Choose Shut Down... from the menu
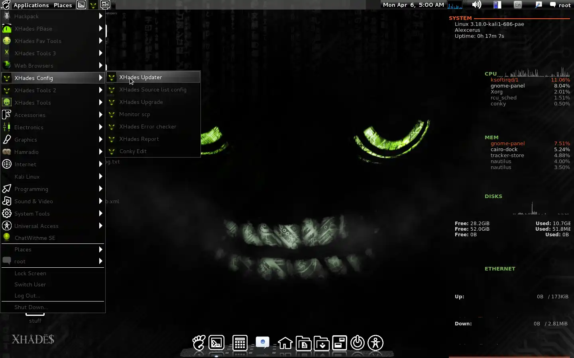 (53, 307)
